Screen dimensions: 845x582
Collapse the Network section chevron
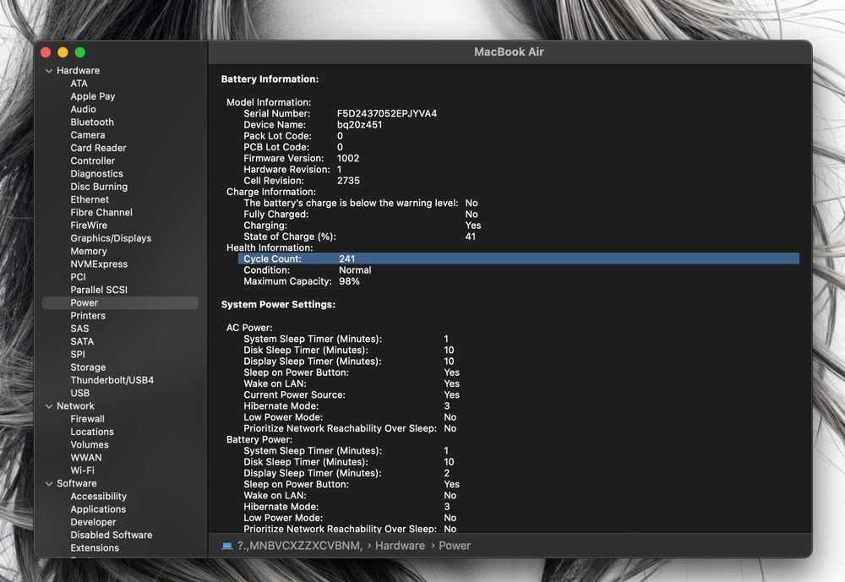(49, 406)
